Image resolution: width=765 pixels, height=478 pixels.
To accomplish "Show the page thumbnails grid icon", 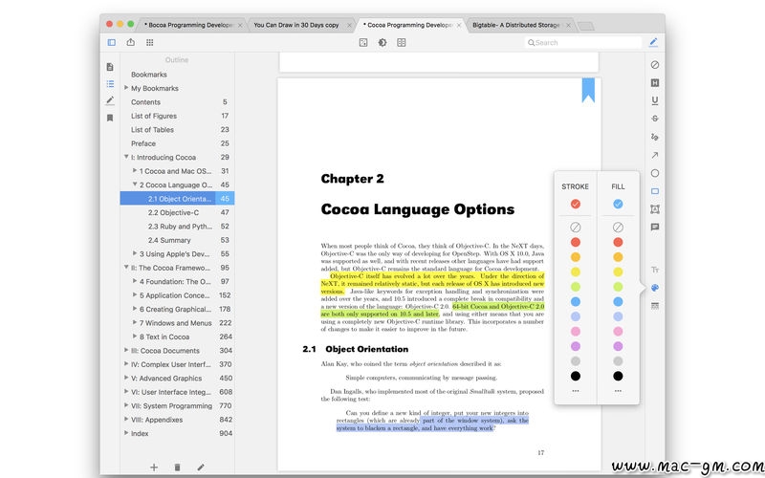I will (x=150, y=42).
